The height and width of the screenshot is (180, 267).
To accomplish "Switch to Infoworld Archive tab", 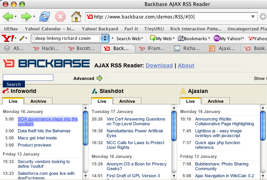I will [38, 101].
